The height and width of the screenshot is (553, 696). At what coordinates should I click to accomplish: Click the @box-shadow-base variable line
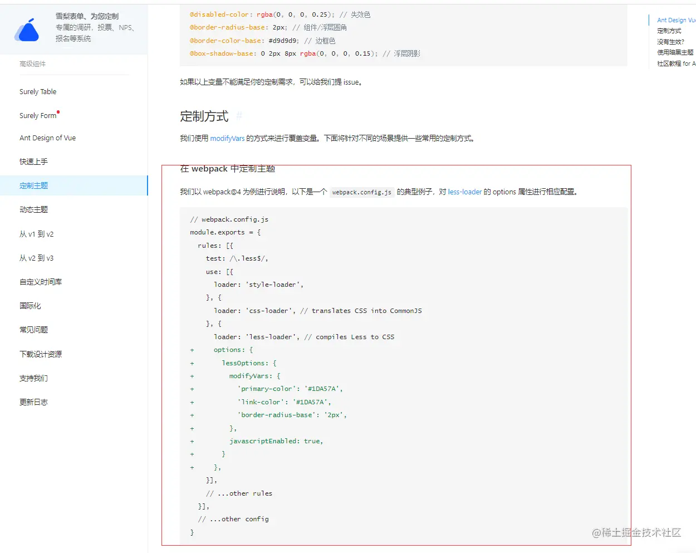pos(305,53)
